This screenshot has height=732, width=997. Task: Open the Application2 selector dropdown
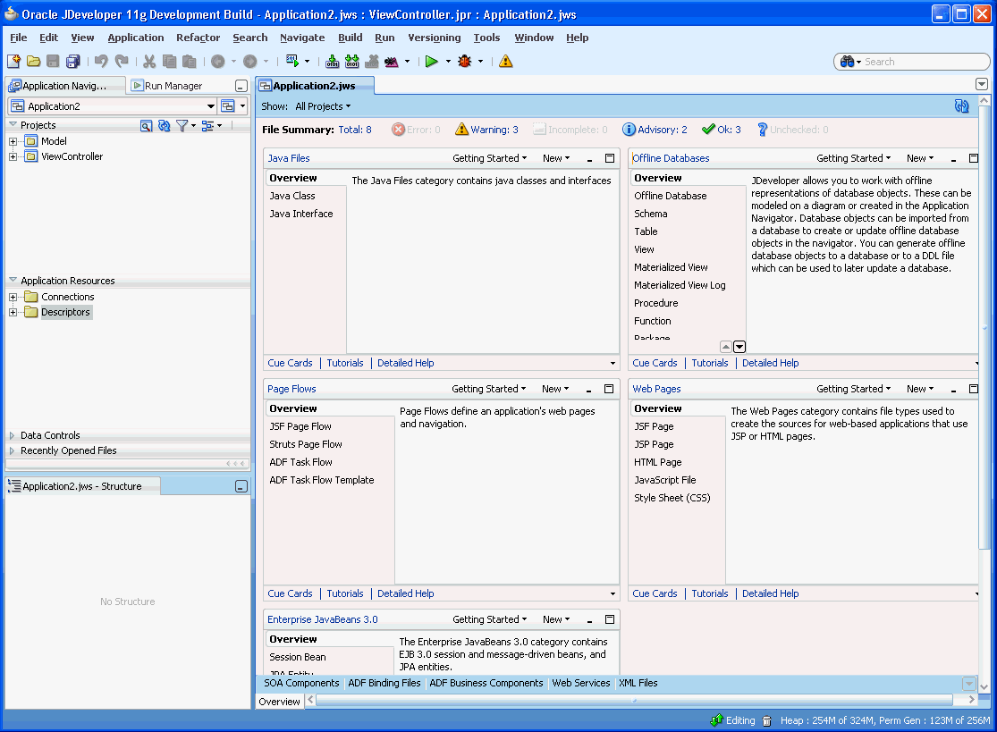(x=210, y=106)
